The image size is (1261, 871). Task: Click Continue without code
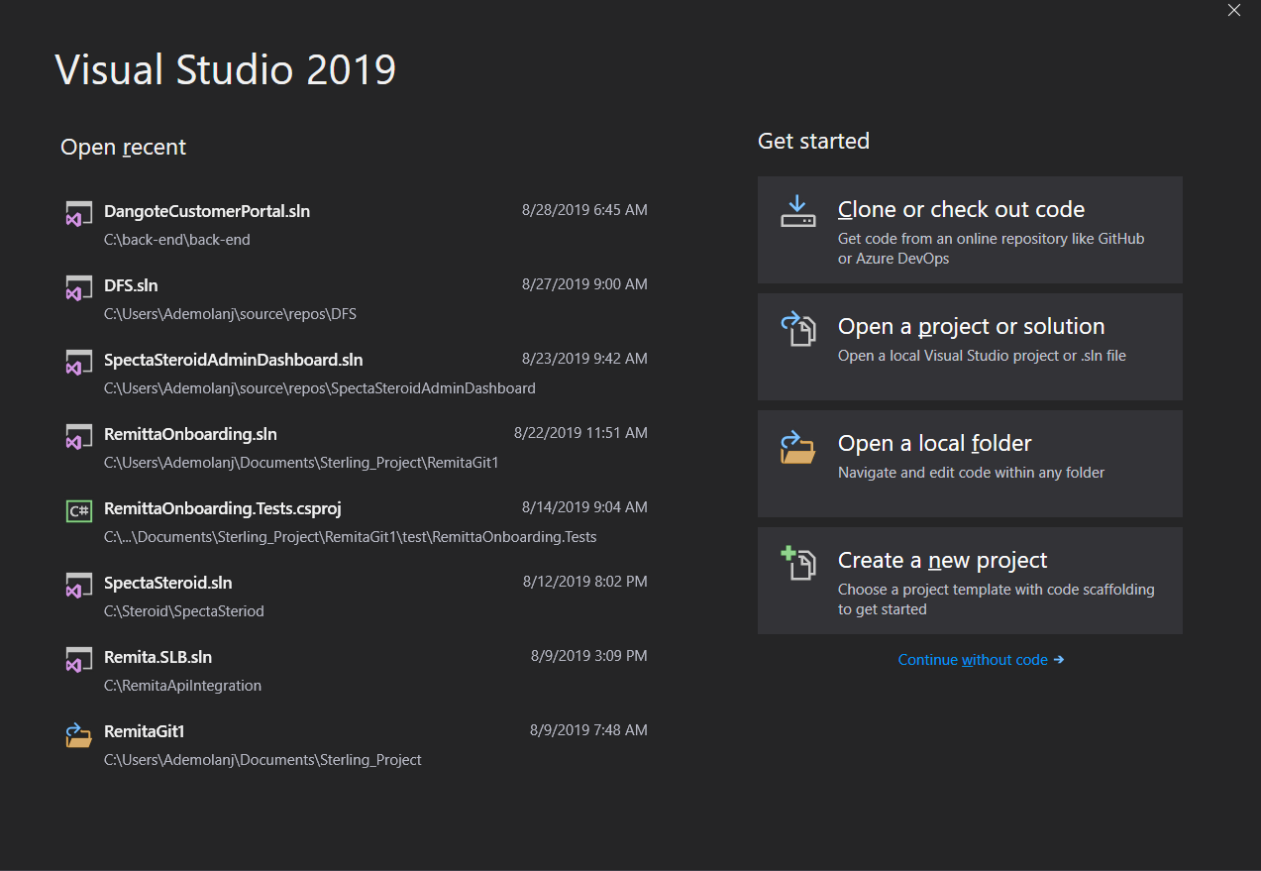(x=981, y=660)
